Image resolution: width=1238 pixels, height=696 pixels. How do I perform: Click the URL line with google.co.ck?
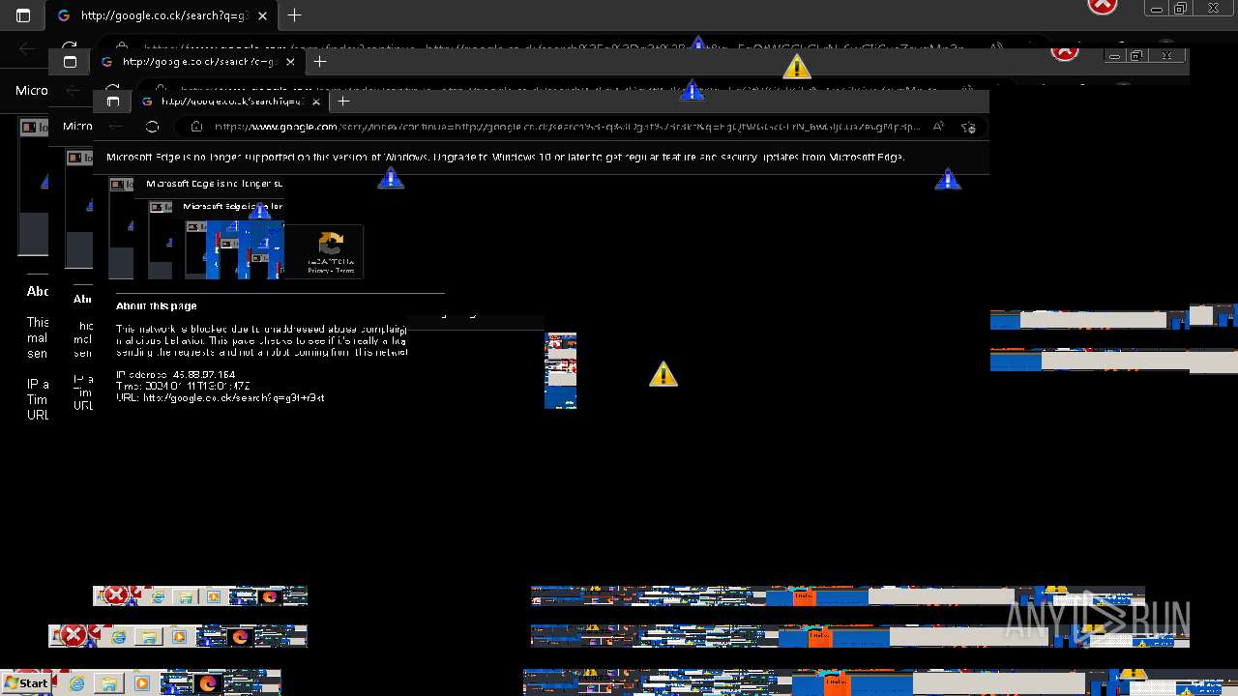pyautogui.click(x=220, y=397)
